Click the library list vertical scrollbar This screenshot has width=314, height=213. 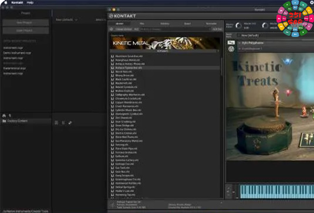(221, 67)
